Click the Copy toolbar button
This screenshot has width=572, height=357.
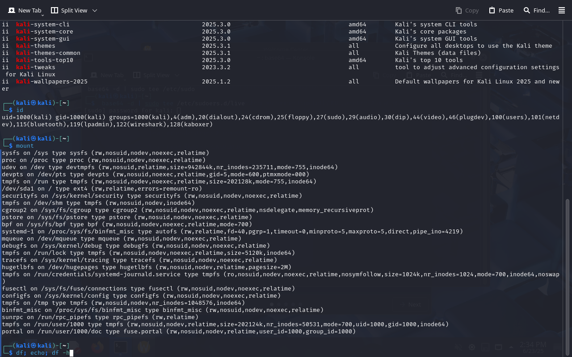point(467,10)
